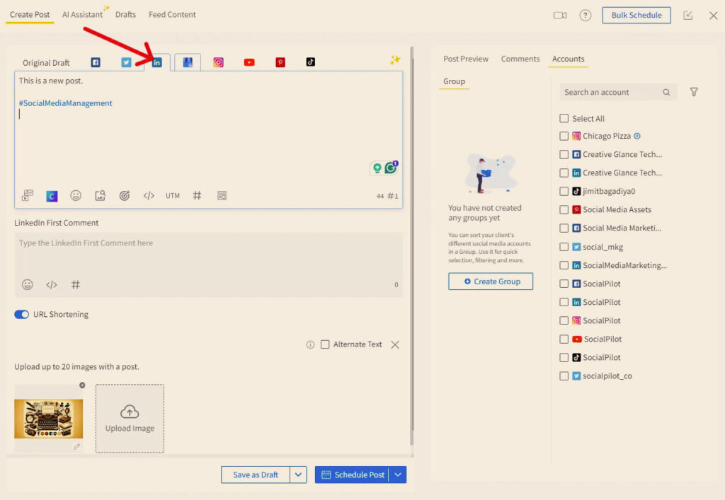Open emoji picker in First Comment box

28,284
